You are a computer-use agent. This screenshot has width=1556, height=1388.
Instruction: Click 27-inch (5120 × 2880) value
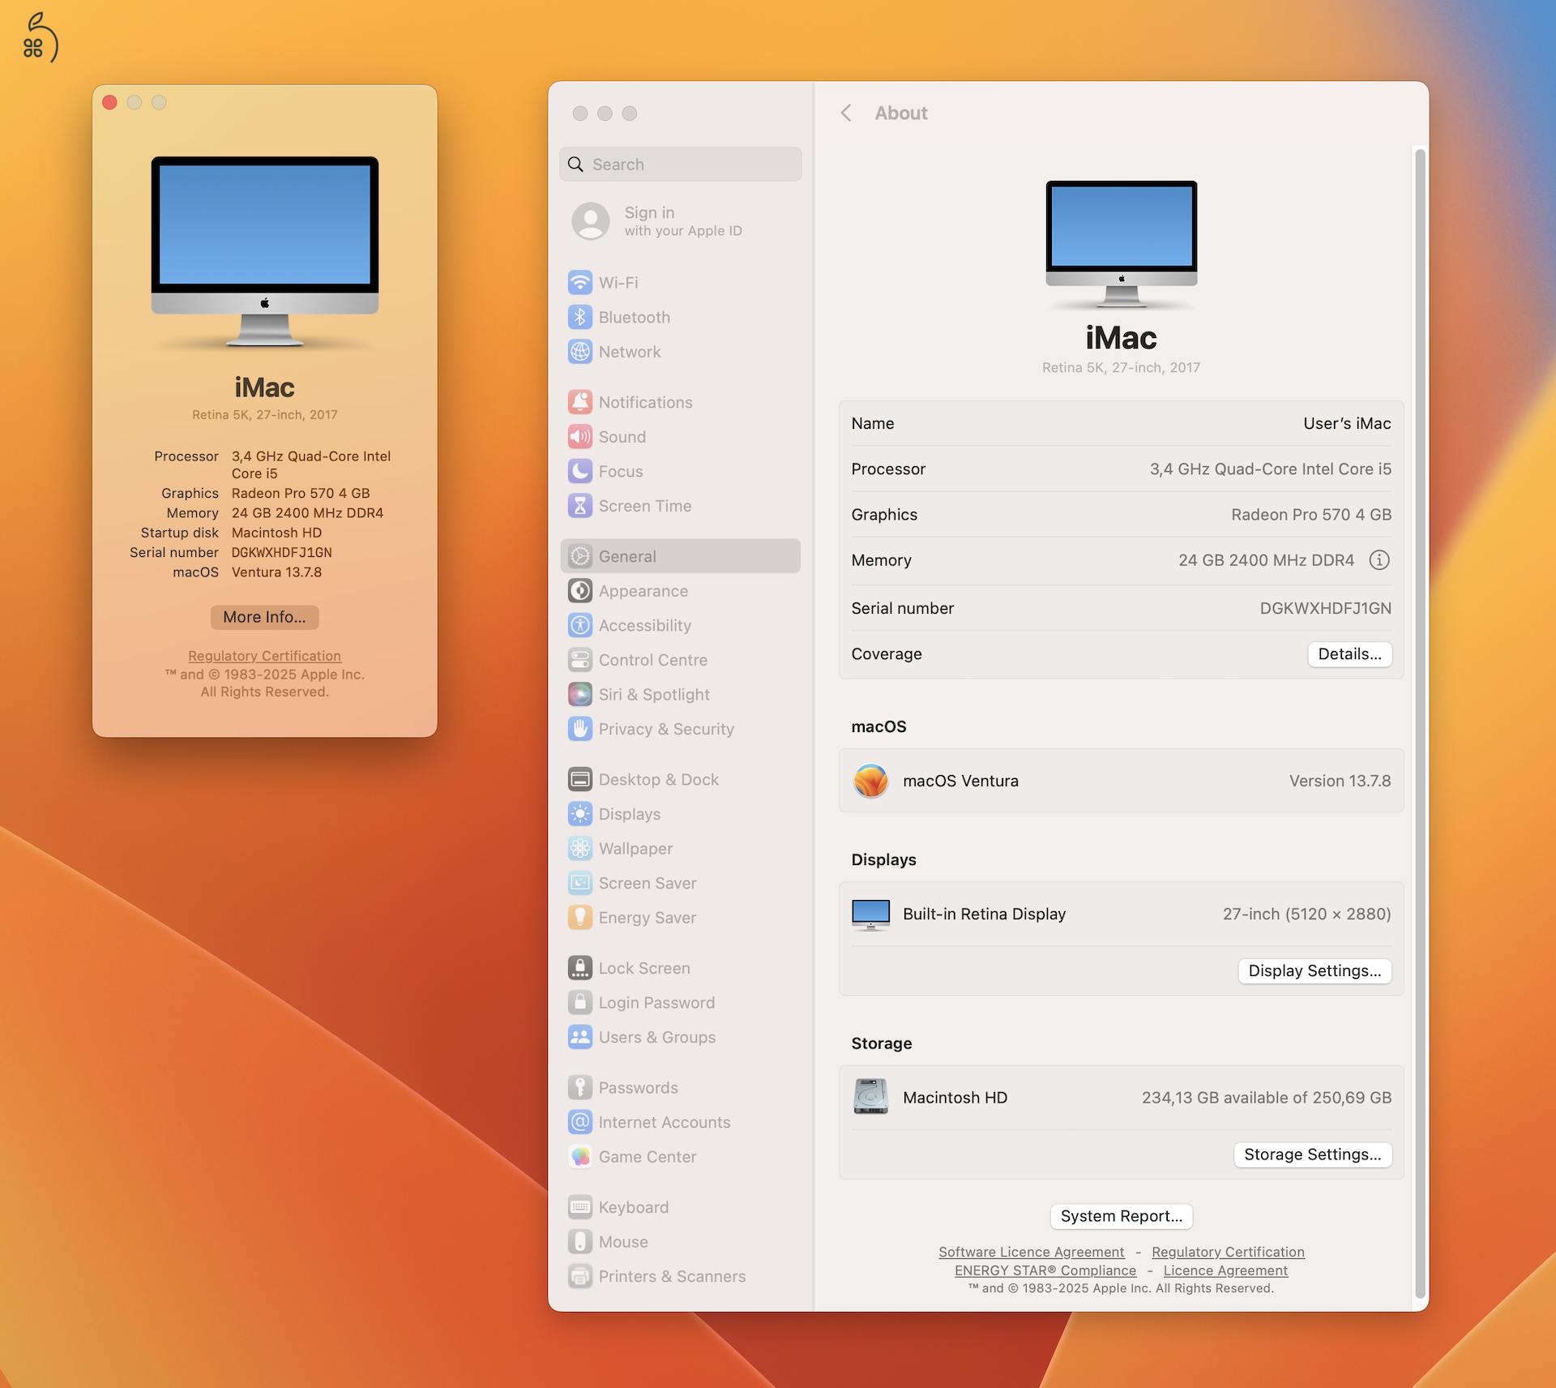pyautogui.click(x=1306, y=914)
